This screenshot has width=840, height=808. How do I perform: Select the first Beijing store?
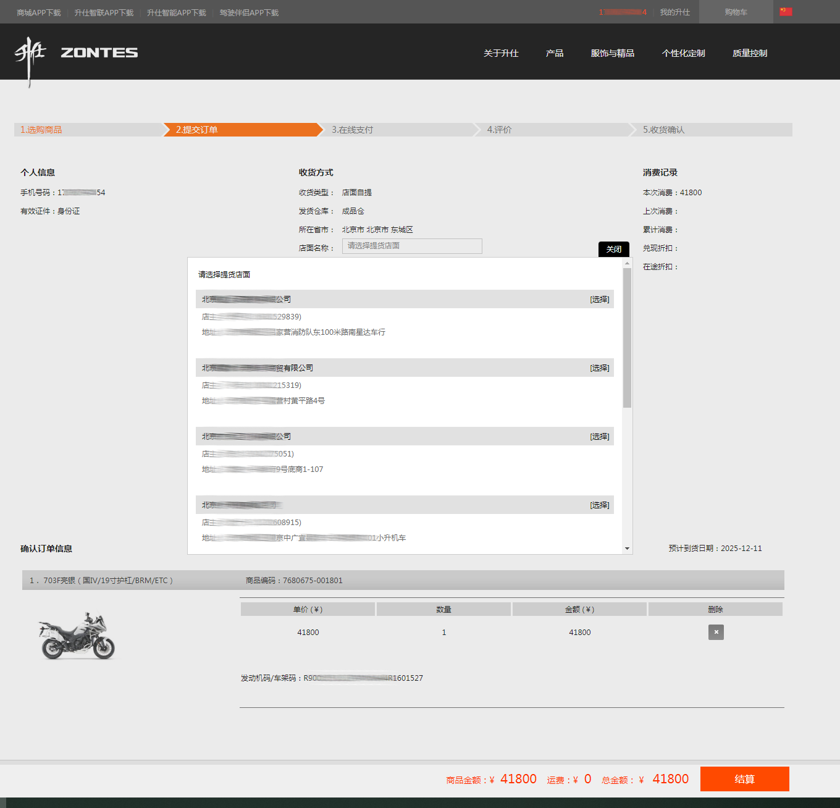[599, 300]
